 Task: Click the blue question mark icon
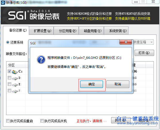point(41,60)
